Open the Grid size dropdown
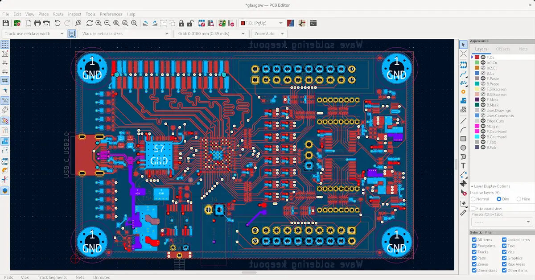The image size is (535, 280). tap(210, 33)
